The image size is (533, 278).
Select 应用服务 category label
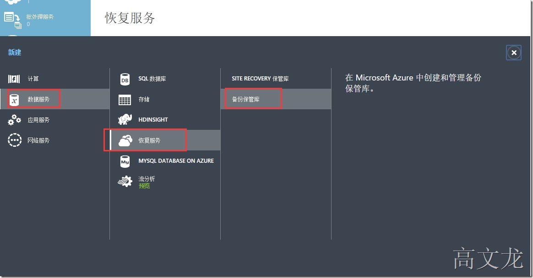(x=38, y=120)
